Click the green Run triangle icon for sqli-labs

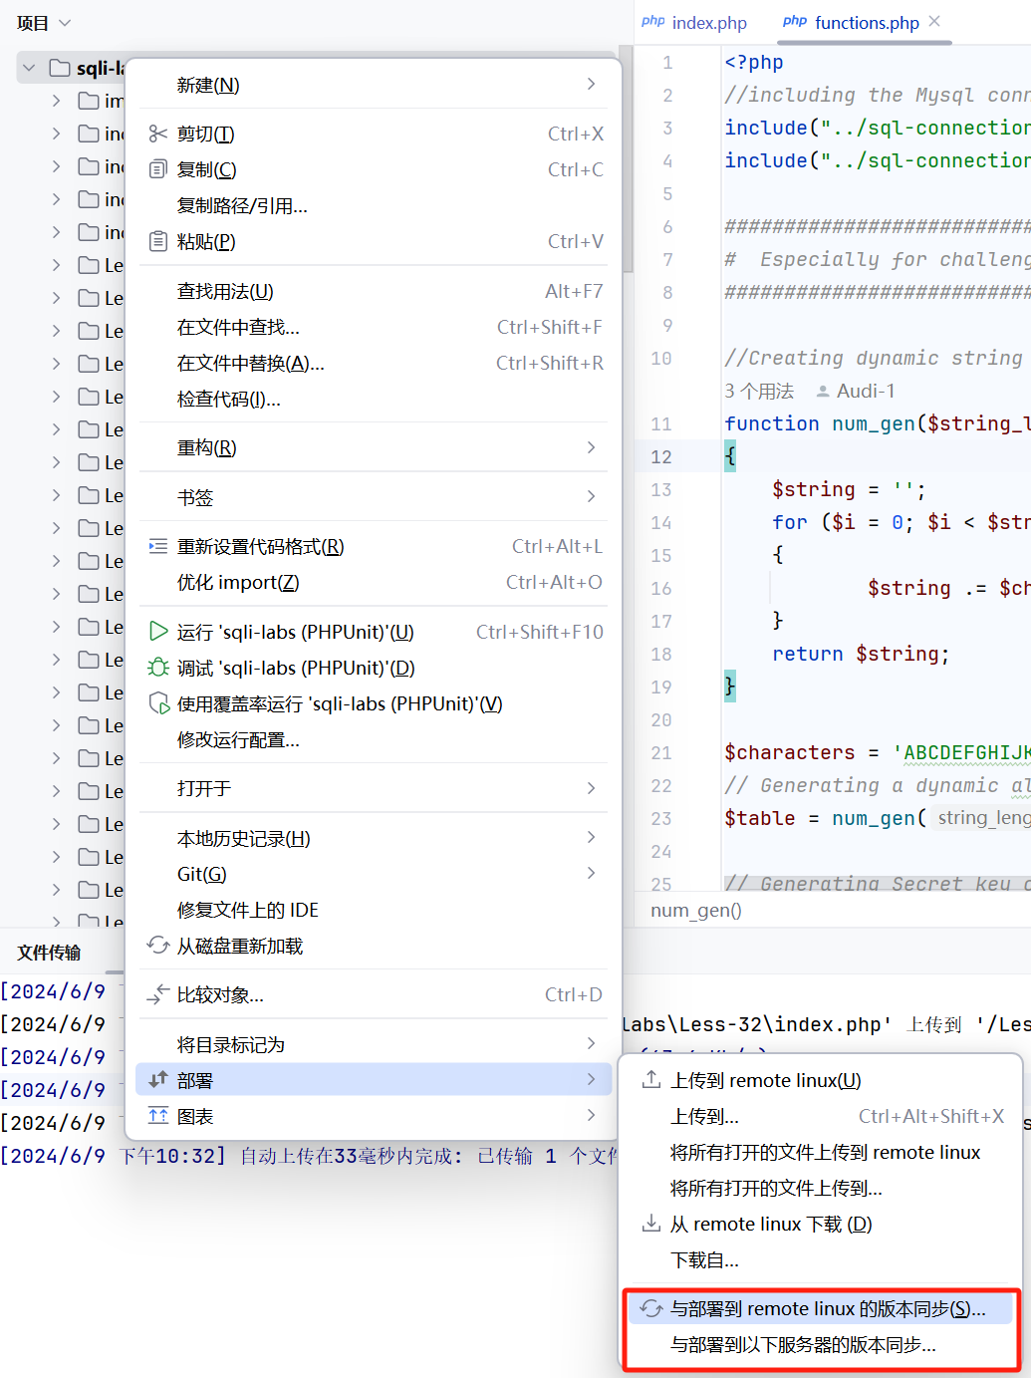[x=157, y=632]
